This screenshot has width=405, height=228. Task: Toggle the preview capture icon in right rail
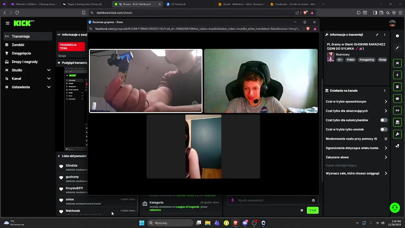tap(397, 63)
